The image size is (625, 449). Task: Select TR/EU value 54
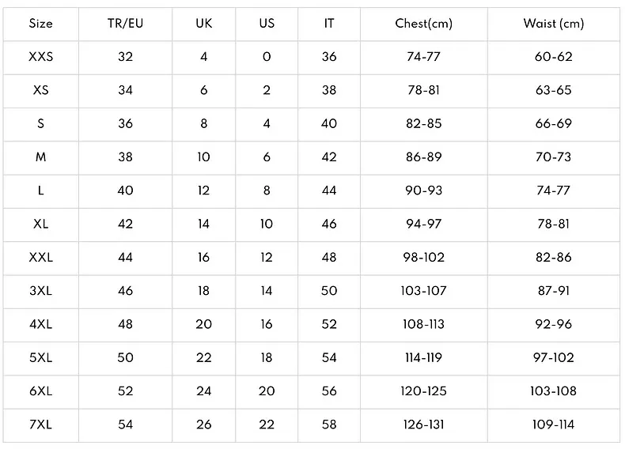click(125, 424)
